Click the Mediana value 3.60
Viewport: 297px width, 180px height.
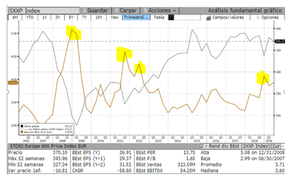coord(280,171)
